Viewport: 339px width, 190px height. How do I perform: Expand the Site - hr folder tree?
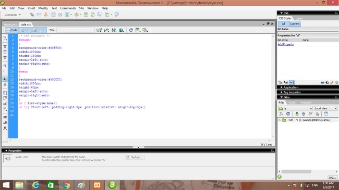tap(280, 120)
